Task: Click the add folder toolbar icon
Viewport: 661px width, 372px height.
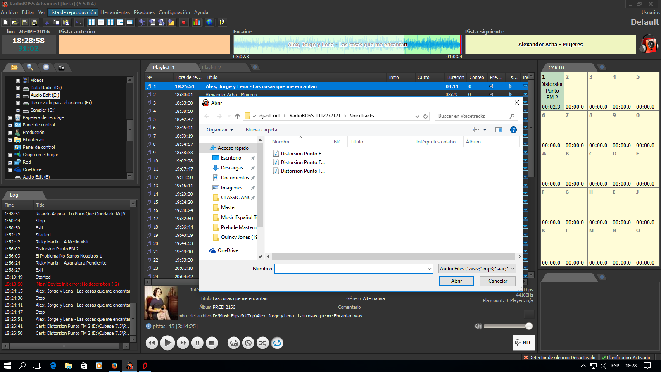Action: tap(171, 22)
